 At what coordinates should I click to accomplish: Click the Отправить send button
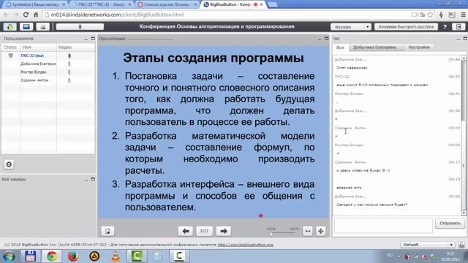(450, 224)
